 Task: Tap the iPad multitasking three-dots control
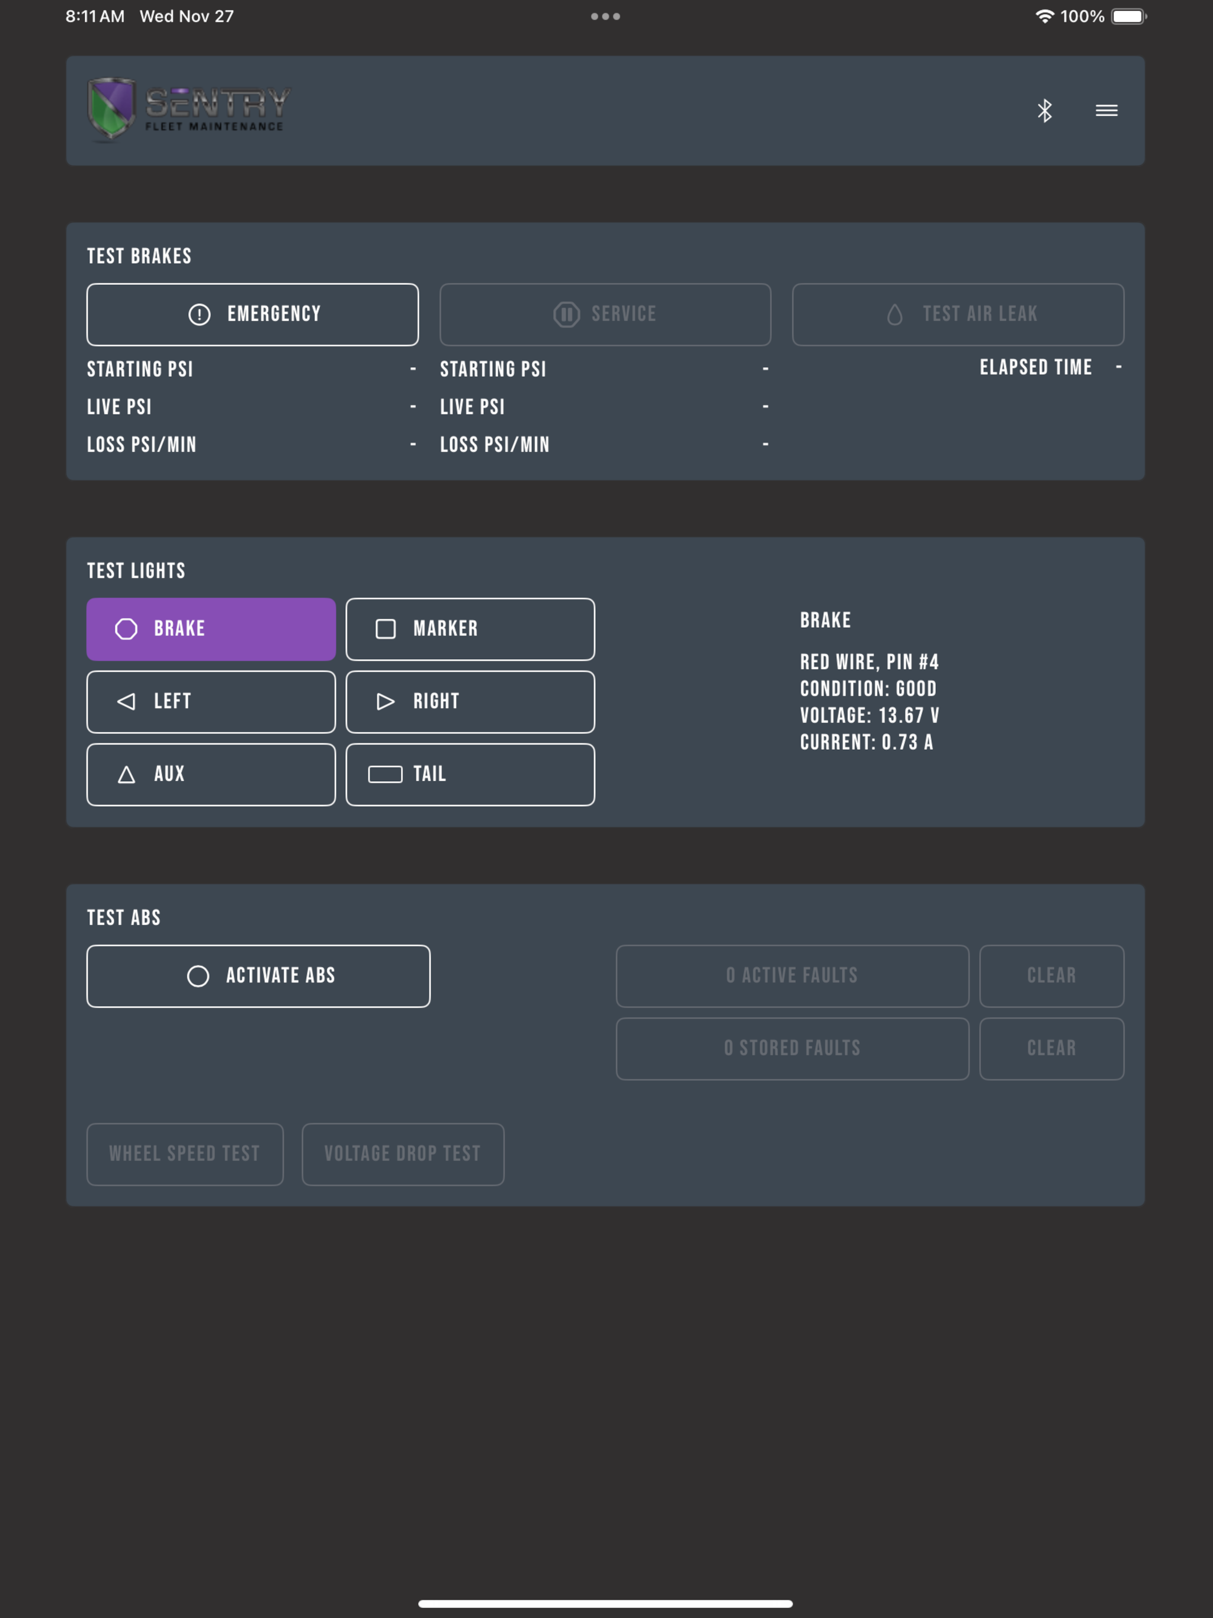(x=606, y=16)
